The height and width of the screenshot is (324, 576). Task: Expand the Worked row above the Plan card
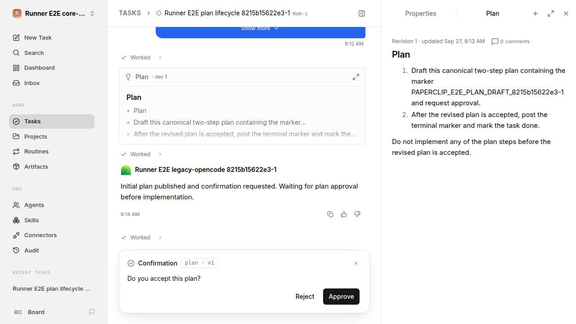click(x=141, y=58)
